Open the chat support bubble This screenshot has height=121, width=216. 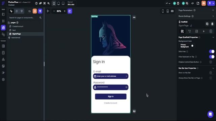click(x=210, y=114)
